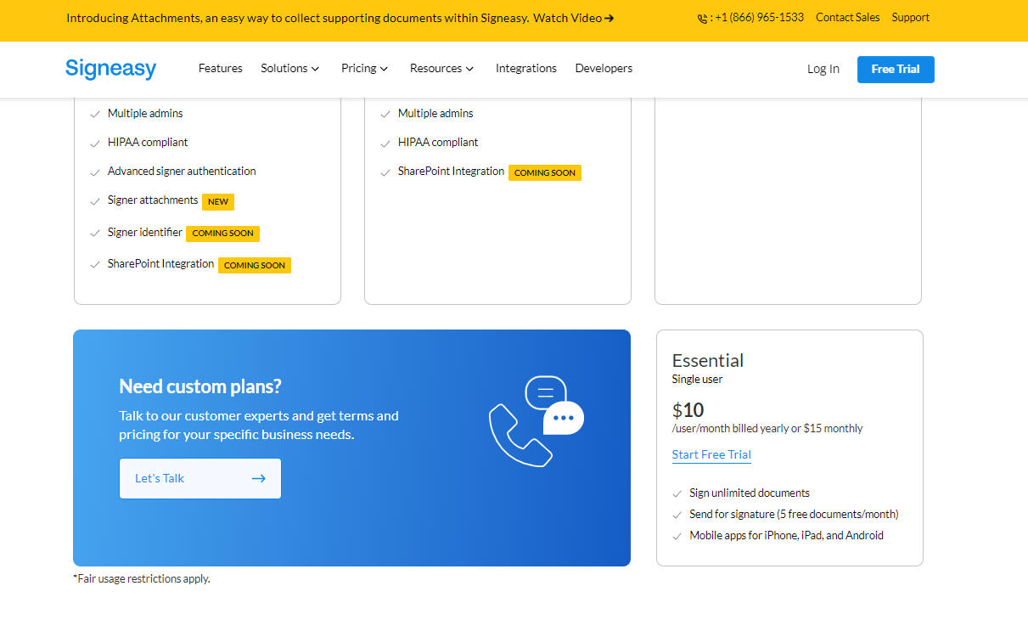This screenshot has width=1028, height=631.
Task: Open the Developers nav item
Action: (604, 68)
